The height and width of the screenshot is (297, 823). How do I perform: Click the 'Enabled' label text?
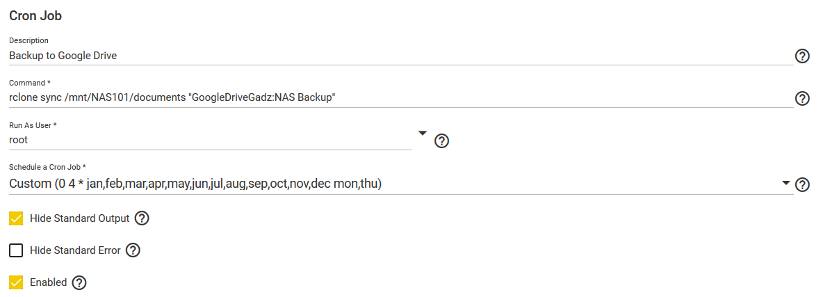click(x=48, y=282)
